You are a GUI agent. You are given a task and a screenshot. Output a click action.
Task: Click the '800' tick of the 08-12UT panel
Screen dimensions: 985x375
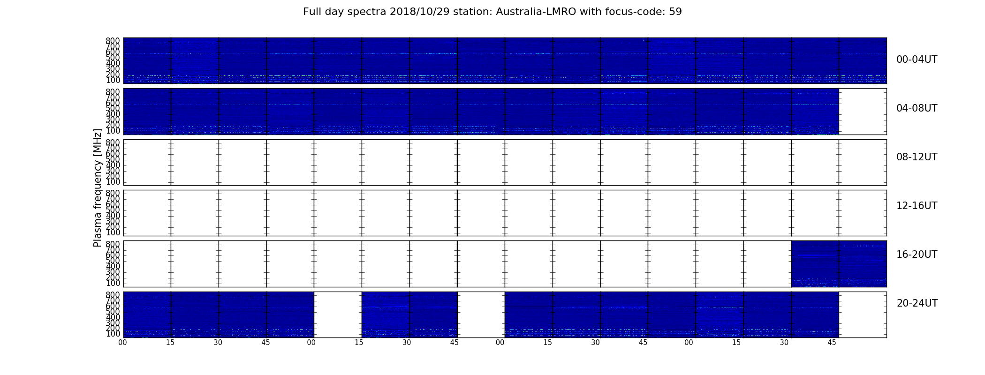coord(113,142)
